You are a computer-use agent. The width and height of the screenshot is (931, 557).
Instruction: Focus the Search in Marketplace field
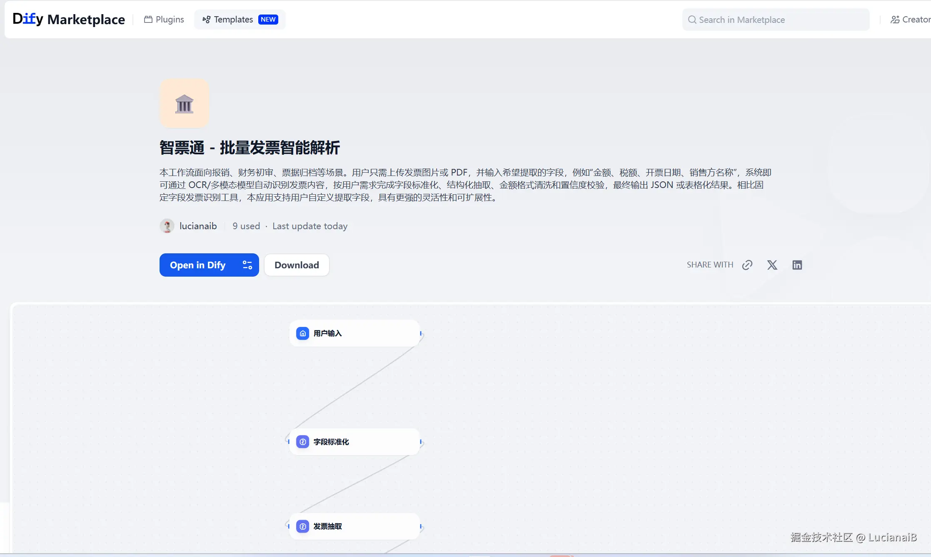click(776, 20)
